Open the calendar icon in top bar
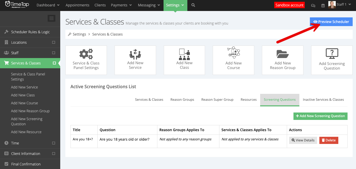This screenshot has height=169, width=356. 323,5
